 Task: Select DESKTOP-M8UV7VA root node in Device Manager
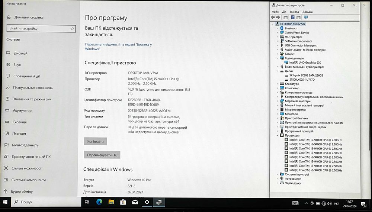292,24
